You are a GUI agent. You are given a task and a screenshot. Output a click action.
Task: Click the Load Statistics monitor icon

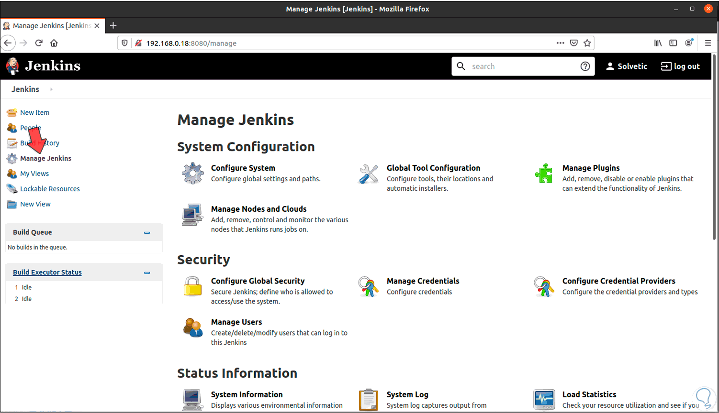pyautogui.click(x=544, y=400)
